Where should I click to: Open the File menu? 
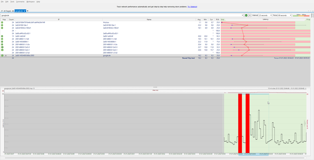point(2,2)
